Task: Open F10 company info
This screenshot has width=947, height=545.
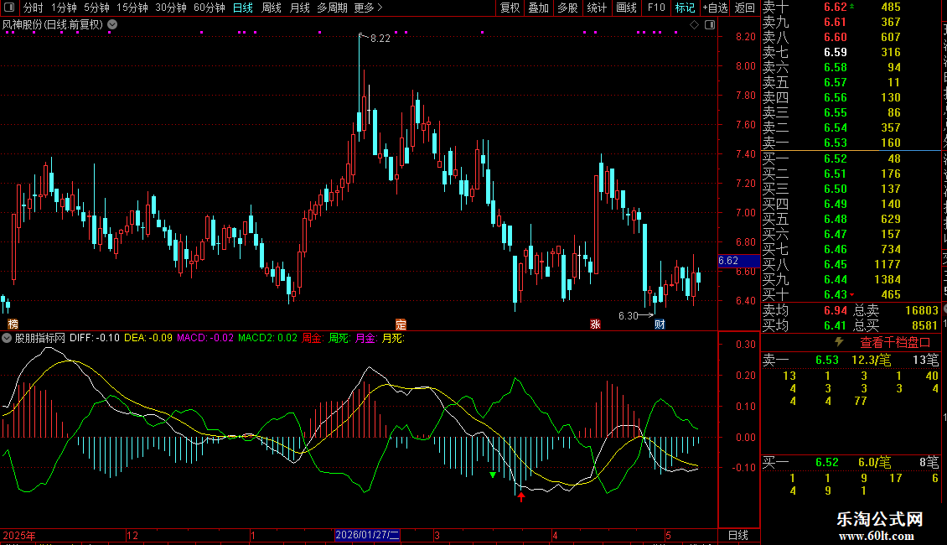Action: pyautogui.click(x=656, y=8)
